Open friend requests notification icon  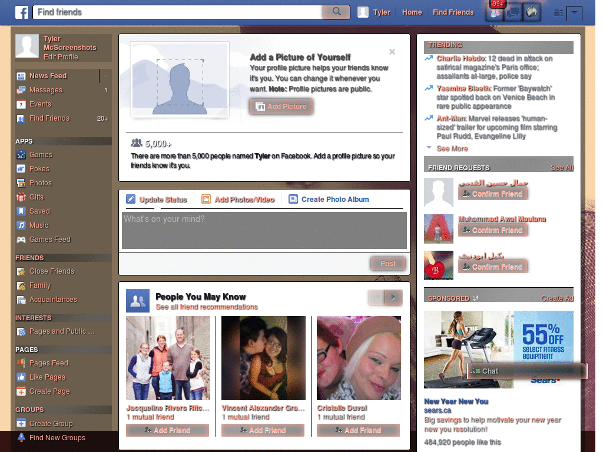point(495,13)
